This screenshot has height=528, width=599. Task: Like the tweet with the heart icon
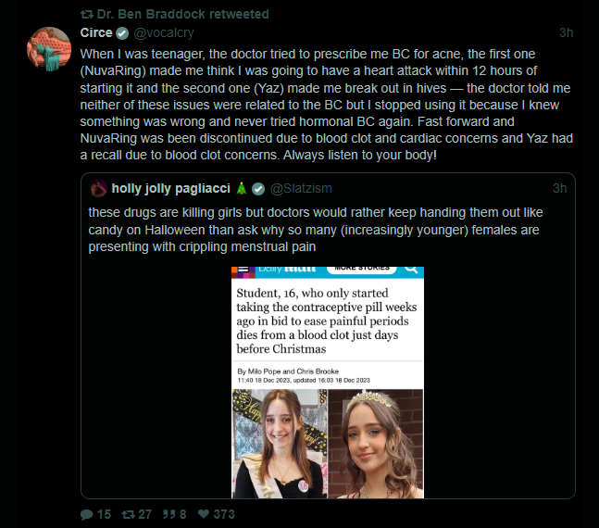pyautogui.click(x=204, y=514)
